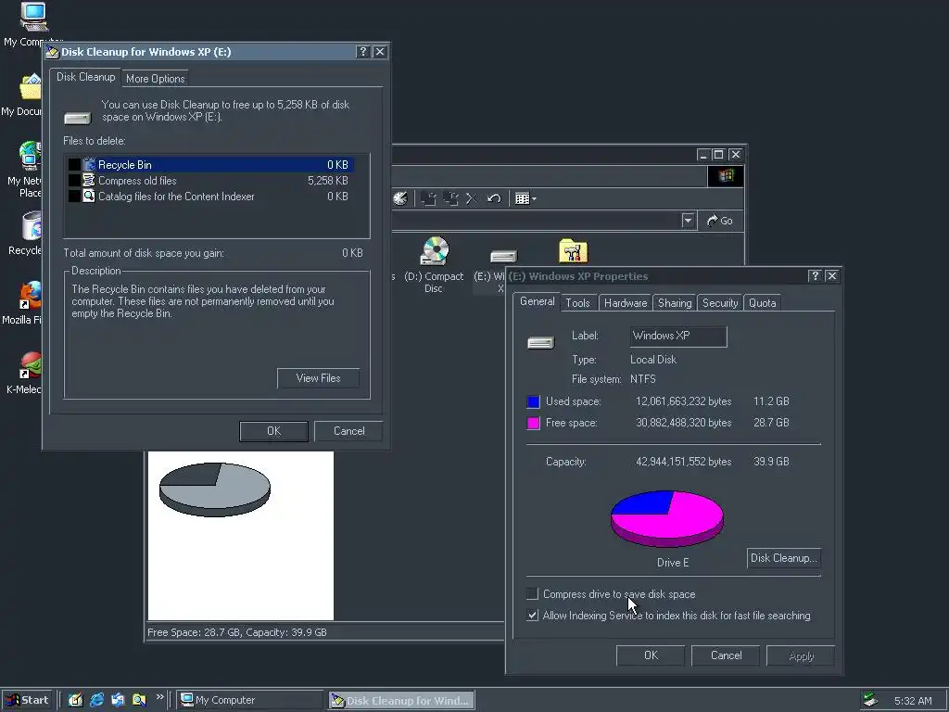Viewport: 949px width, 712px height.
Task: Click the taskbar clock showing 5:32 AM
Action: click(x=913, y=701)
